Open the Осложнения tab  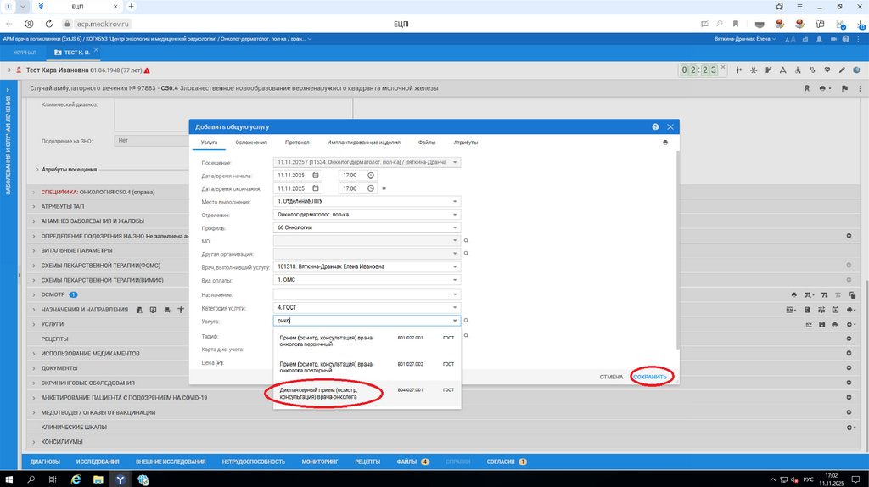click(251, 143)
